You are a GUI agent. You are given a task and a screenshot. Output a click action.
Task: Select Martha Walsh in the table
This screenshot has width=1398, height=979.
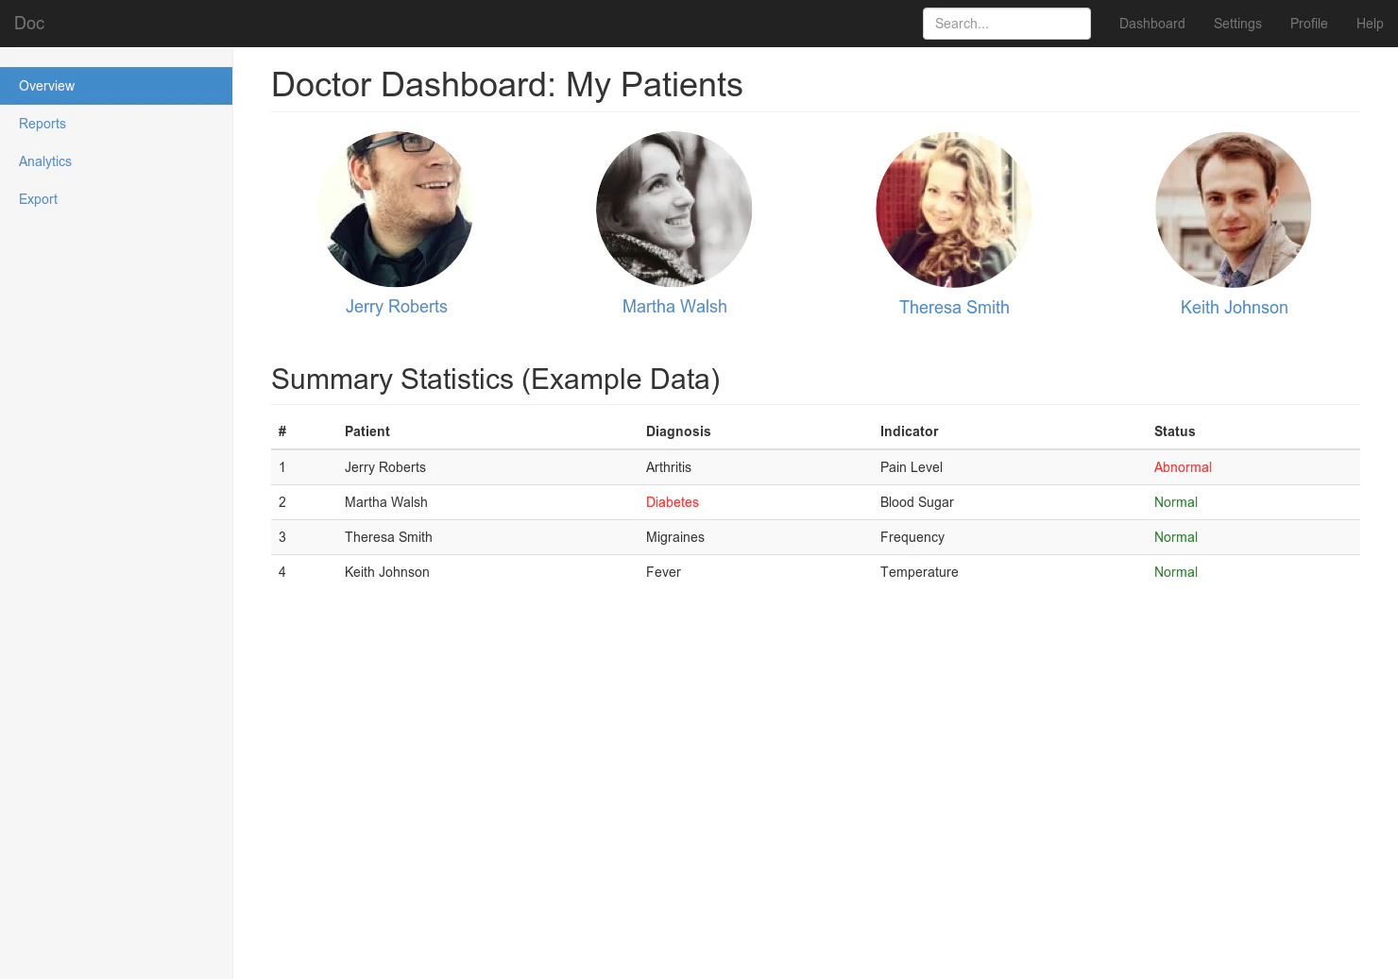point(386,502)
